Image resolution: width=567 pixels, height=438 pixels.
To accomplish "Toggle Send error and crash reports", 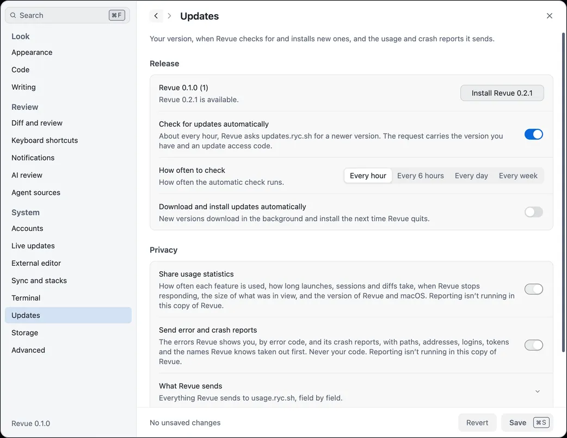I will [x=534, y=345].
